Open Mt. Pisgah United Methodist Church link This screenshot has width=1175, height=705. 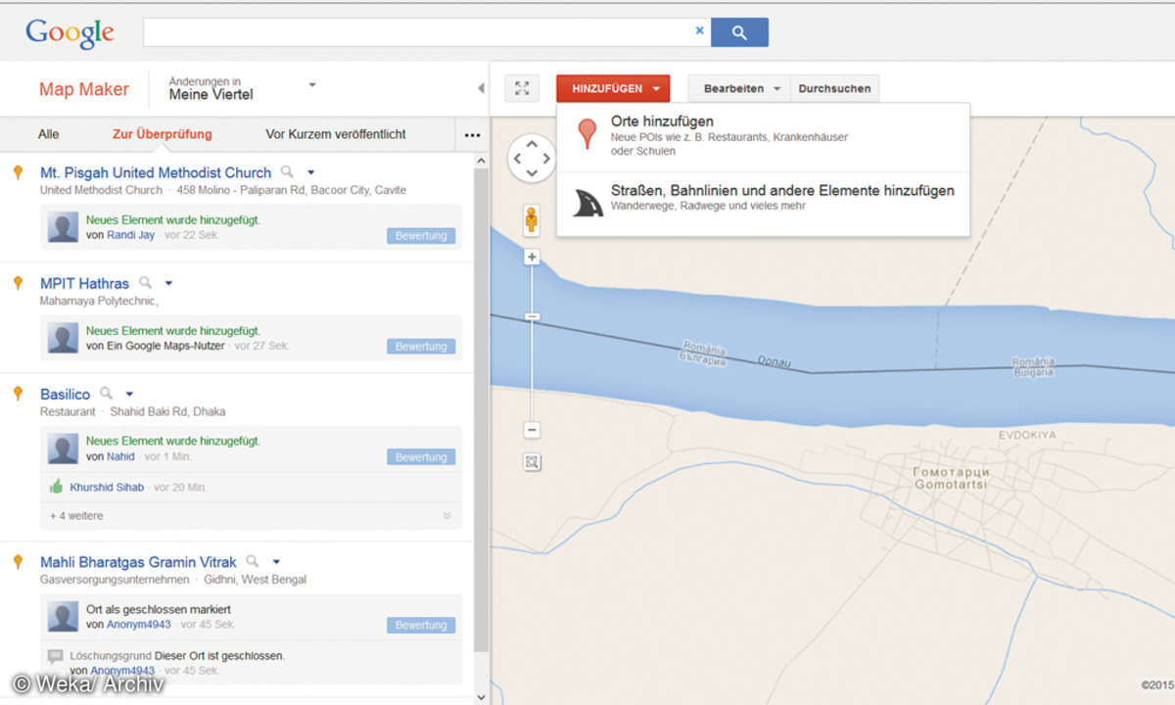point(156,172)
